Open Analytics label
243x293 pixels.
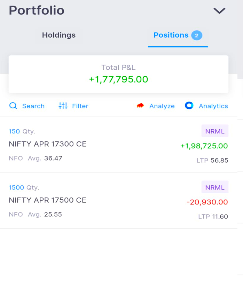tap(213, 106)
